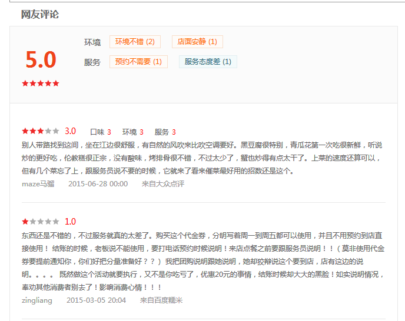Click the 环境 category label beside tags
The width and height of the screenshot is (405, 321).
pyautogui.click(x=92, y=42)
